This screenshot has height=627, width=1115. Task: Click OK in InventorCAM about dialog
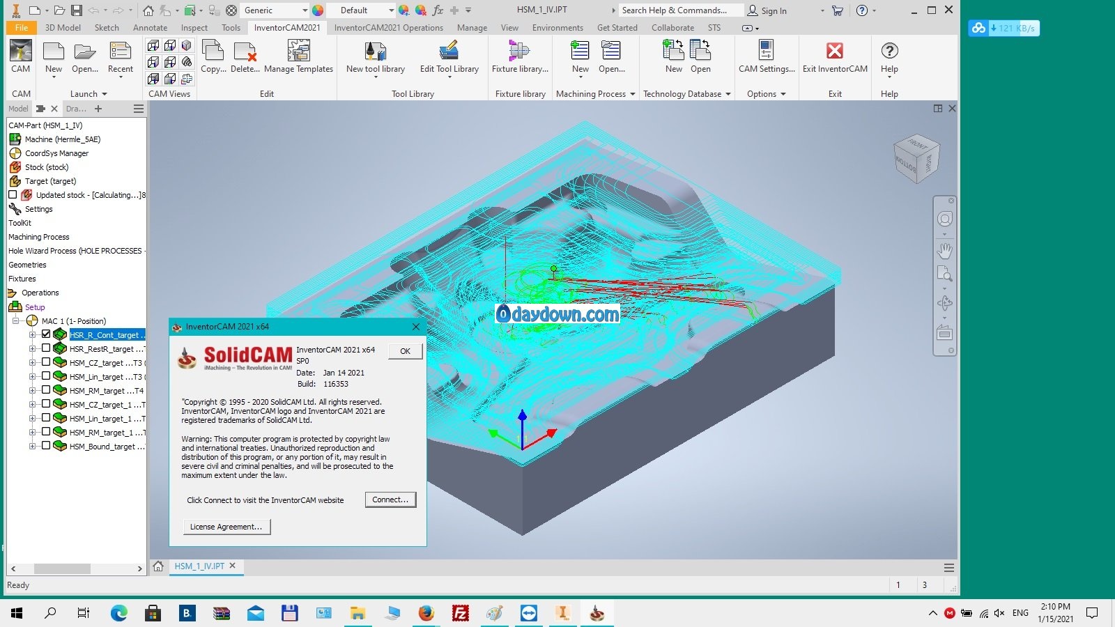[x=405, y=351]
